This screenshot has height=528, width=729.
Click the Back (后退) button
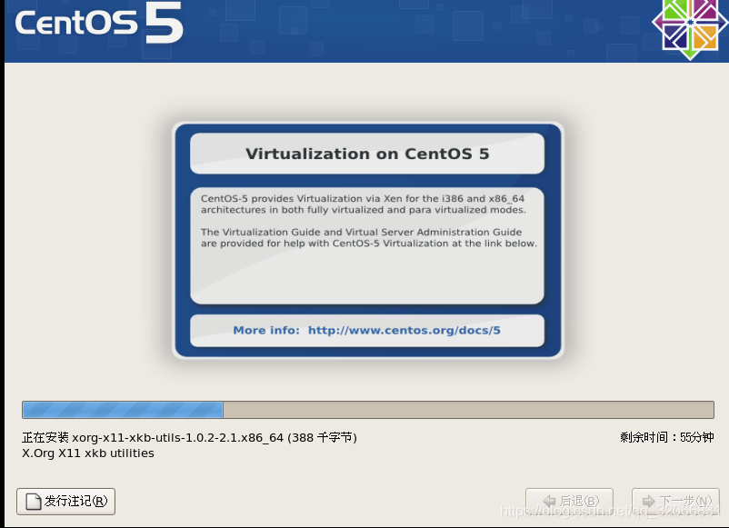pyautogui.click(x=570, y=502)
